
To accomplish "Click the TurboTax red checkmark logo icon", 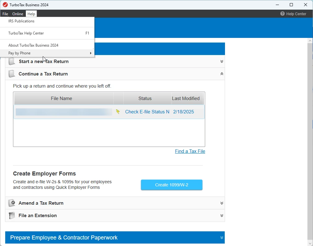I will coord(5,5).
